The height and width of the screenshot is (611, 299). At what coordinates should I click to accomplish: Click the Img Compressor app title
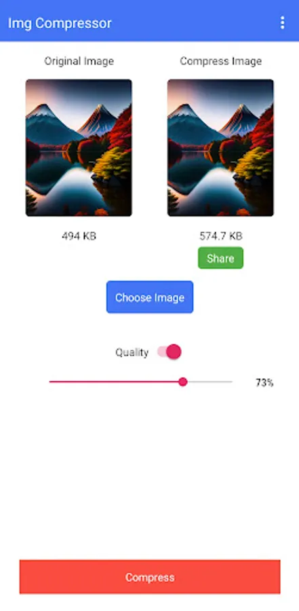pyautogui.click(x=60, y=23)
